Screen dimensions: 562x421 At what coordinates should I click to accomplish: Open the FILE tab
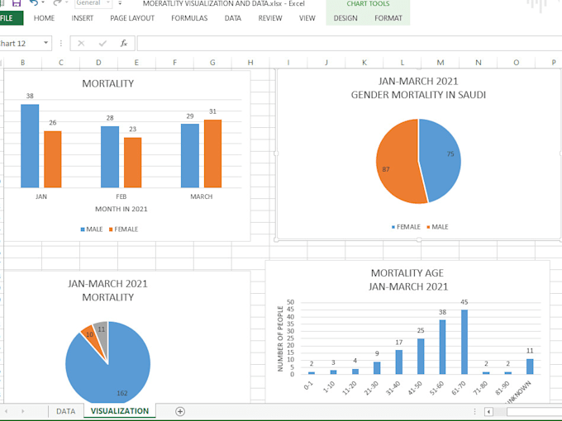(x=10, y=18)
